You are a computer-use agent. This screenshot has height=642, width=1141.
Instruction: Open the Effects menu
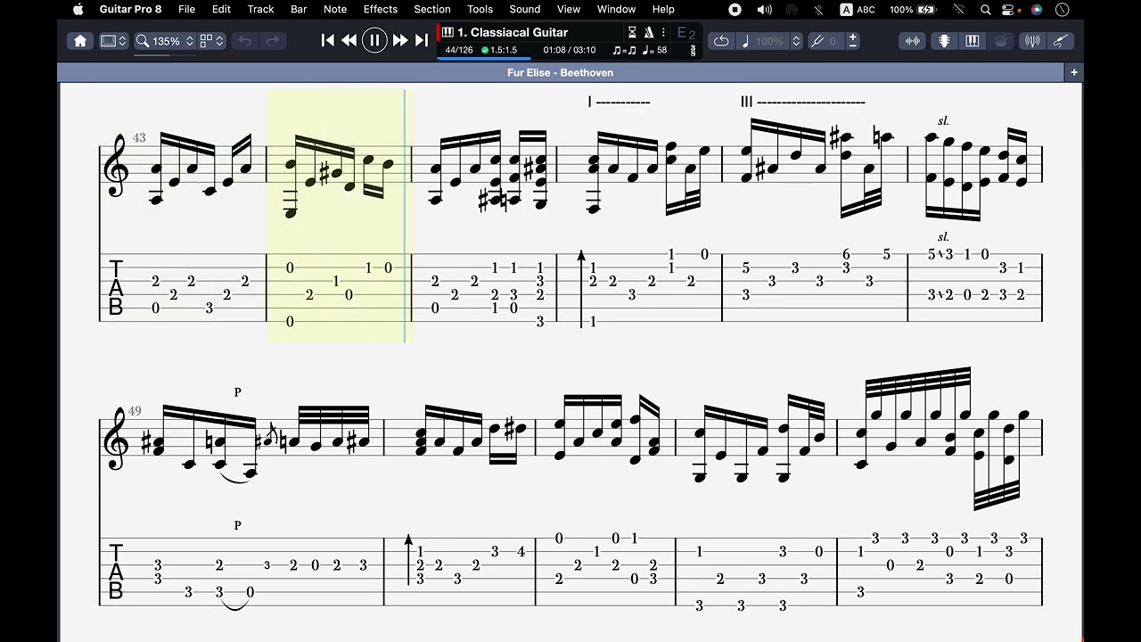click(x=381, y=9)
